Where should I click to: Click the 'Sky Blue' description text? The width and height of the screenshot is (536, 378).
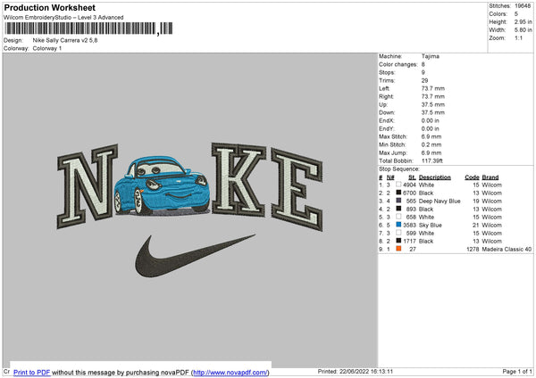point(431,226)
